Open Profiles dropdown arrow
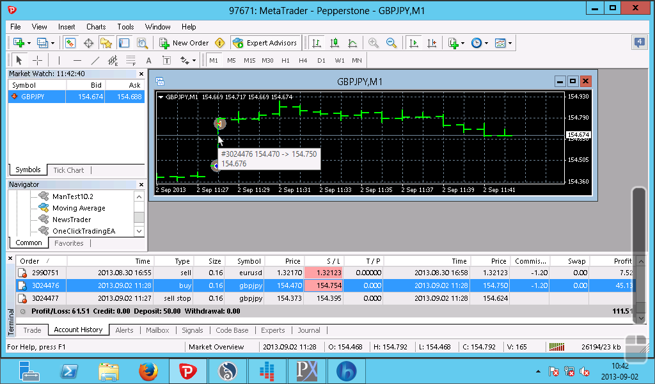 coord(52,43)
